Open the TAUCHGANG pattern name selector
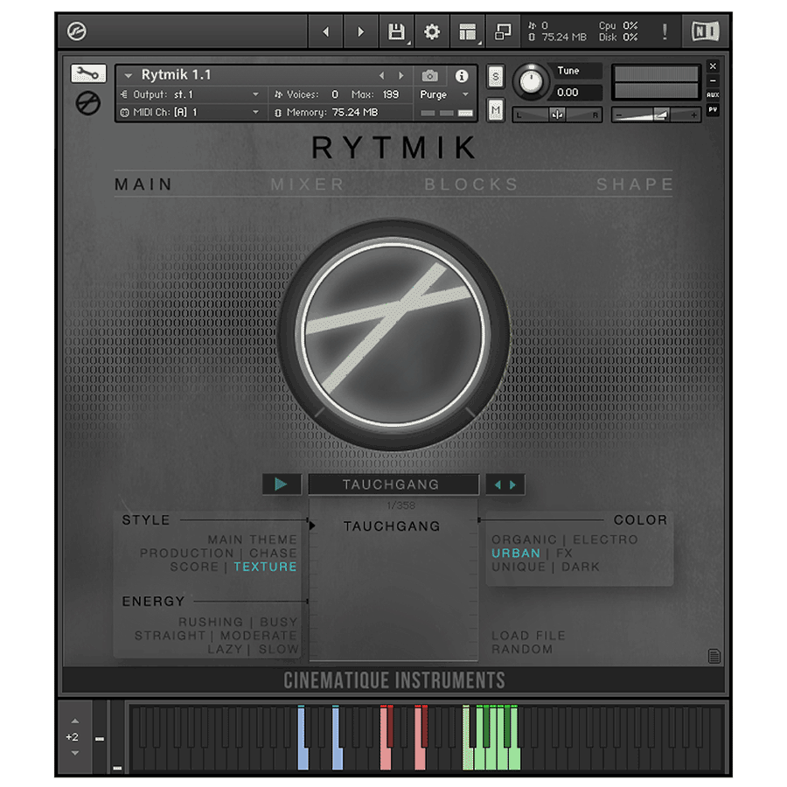787x787 pixels. (393, 484)
